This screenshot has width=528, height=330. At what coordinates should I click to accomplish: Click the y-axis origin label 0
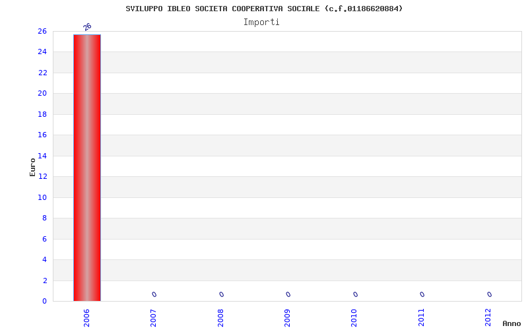tap(44, 302)
